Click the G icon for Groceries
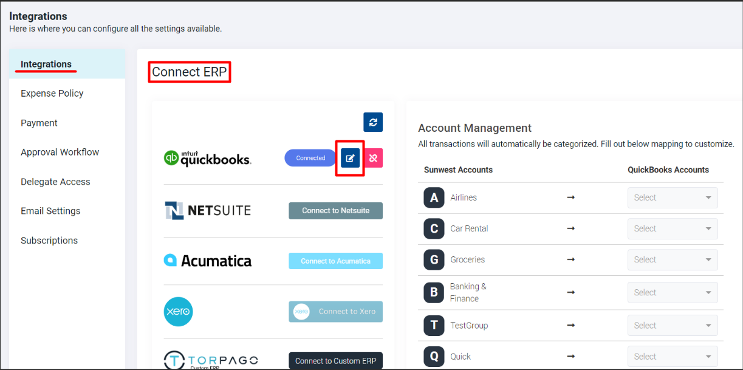This screenshot has height=370, width=743. [434, 259]
